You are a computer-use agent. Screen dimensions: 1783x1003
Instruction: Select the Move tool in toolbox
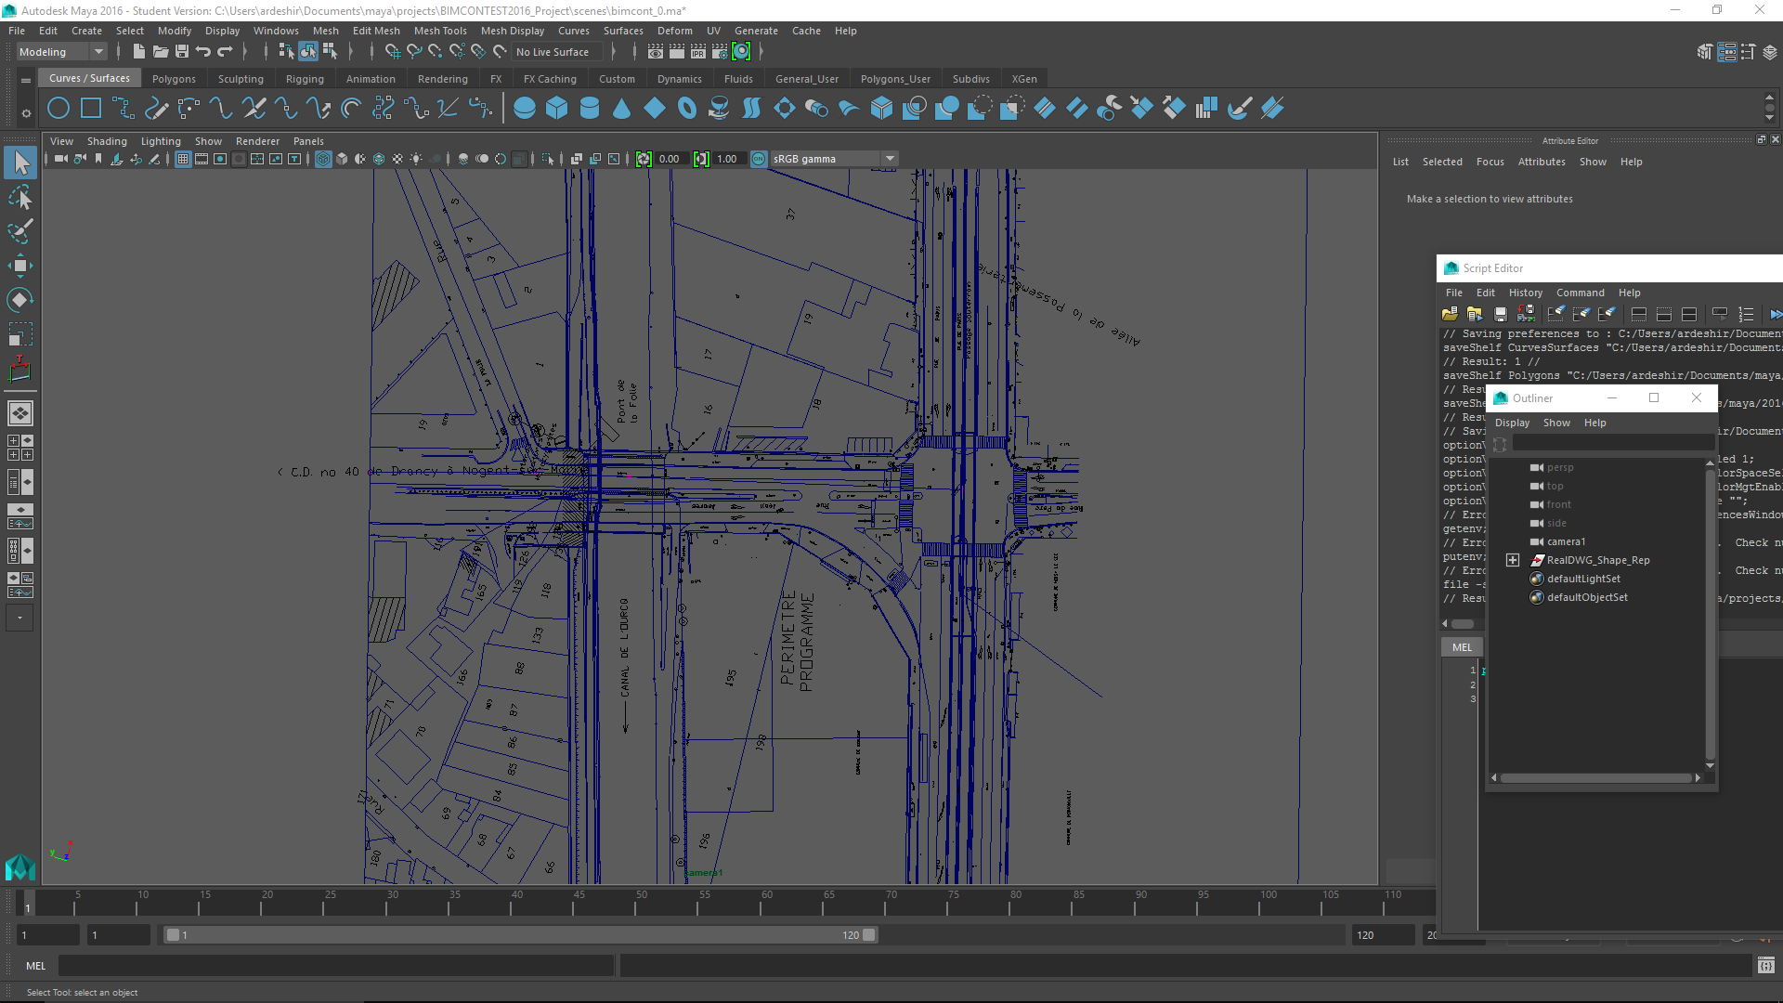coord(20,266)
